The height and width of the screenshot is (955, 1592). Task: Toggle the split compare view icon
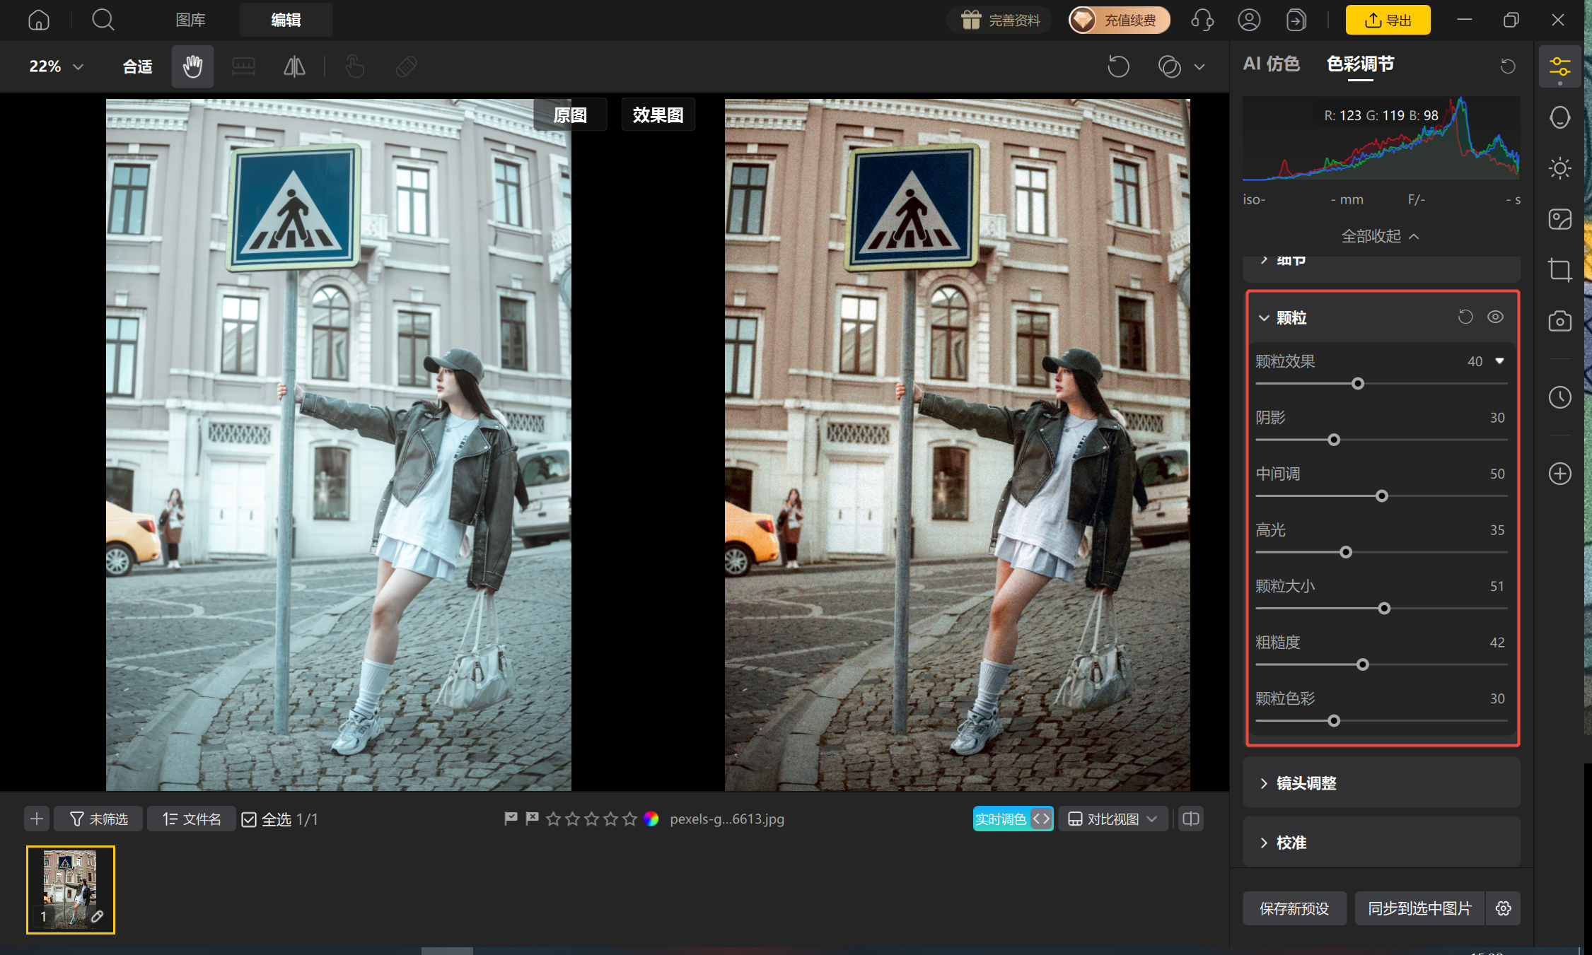pyautogui.click(x=1191, y=819)
